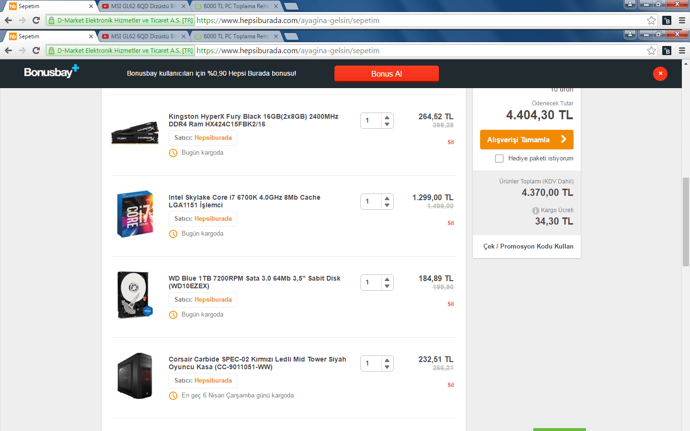
Task: Decrease quantity of Intel Core i7 6700K
Action: coord(387,205)
